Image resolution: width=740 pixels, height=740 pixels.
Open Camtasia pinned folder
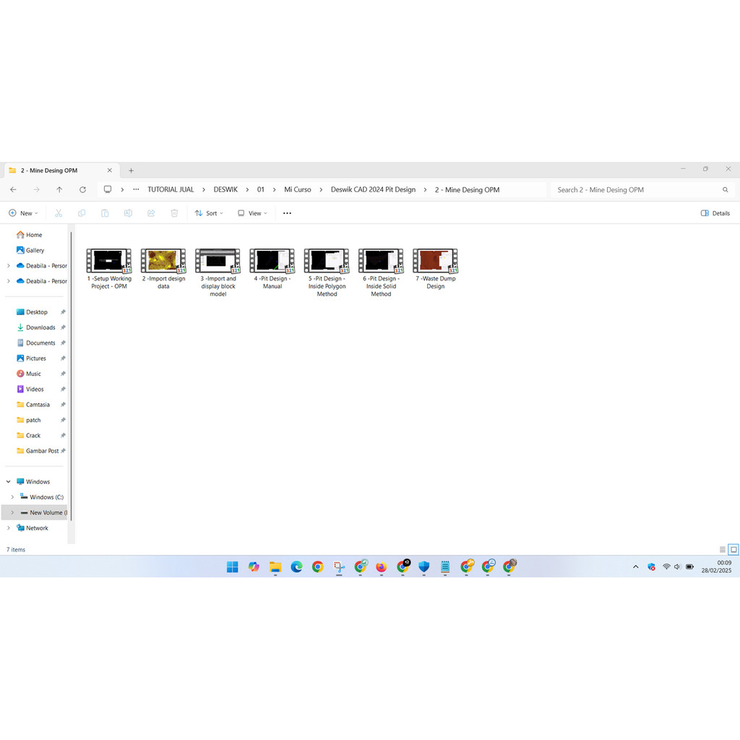[x=38, y=405]
